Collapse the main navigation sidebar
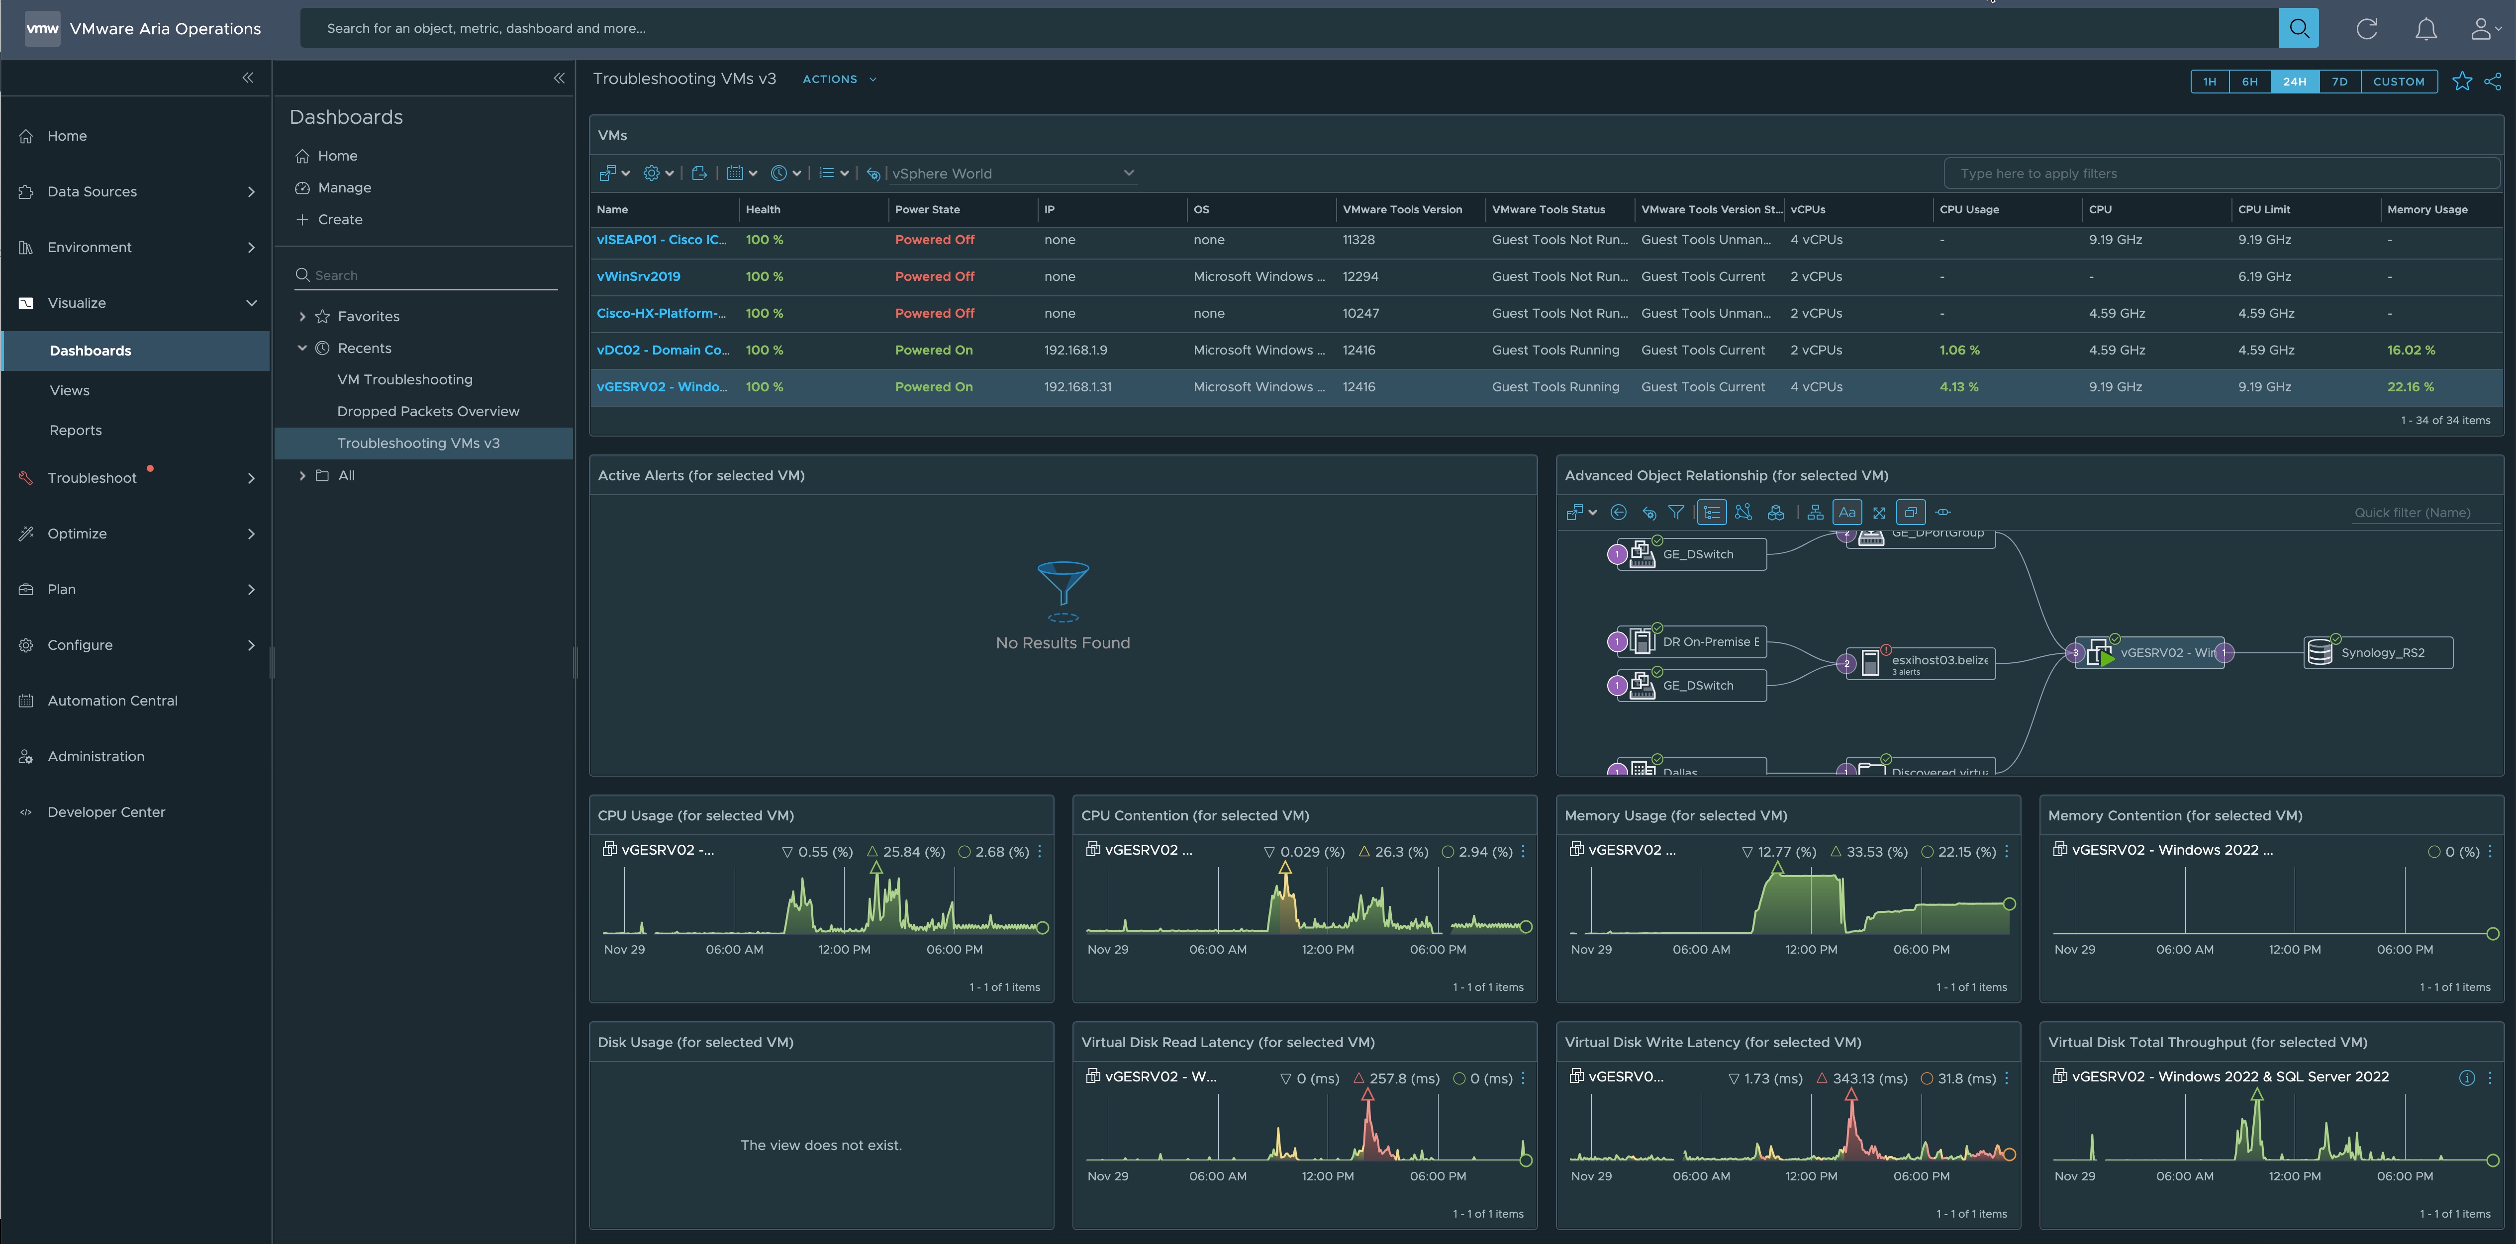The width and height of the screenshot is (2516, 1244). (248, 77)
